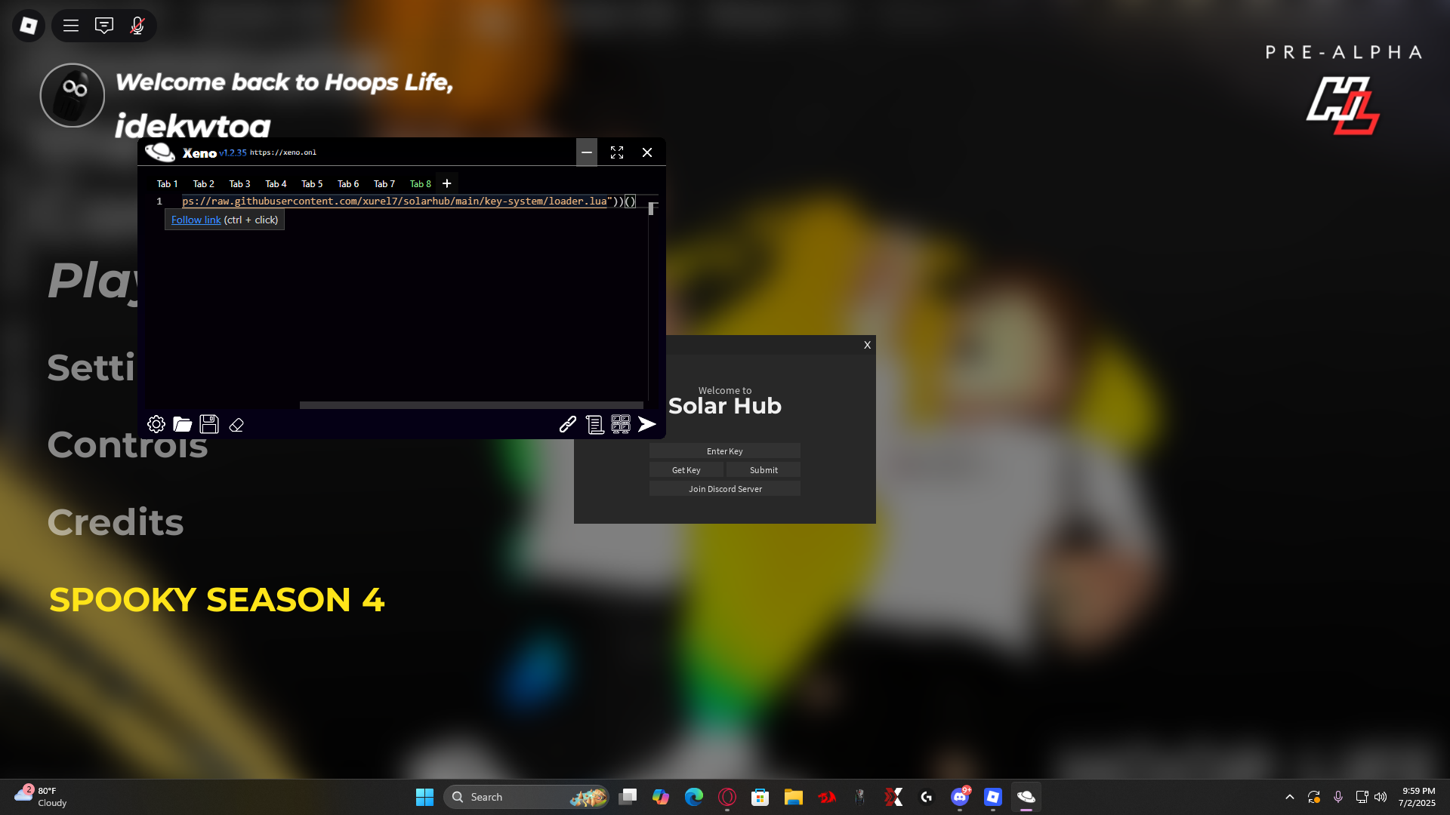Submit the key in Solar Hub
1450x815 pixels.
click(x=764, y=470)
